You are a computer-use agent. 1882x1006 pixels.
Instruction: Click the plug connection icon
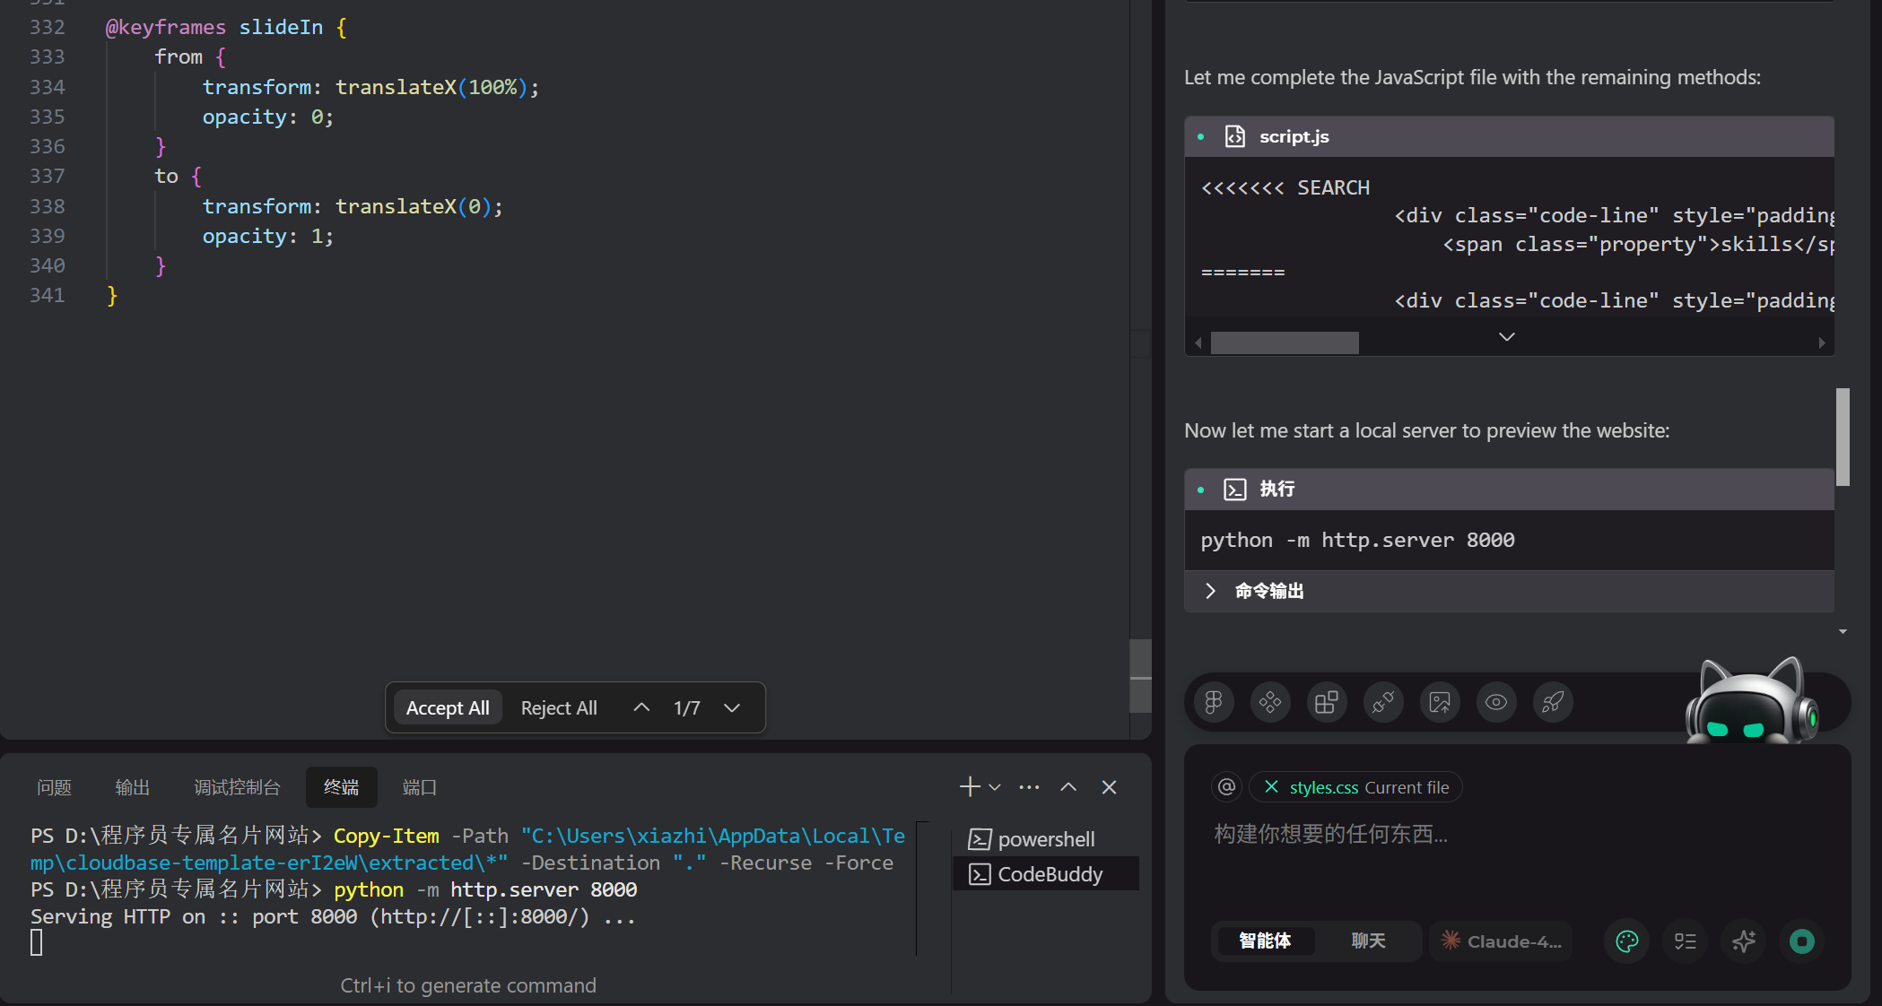pos(1383,702)
